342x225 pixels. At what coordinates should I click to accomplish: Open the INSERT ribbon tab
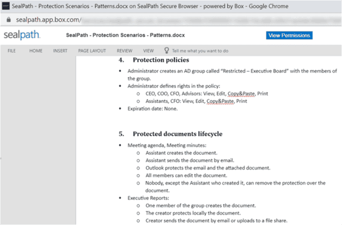pyautogui.click(x=60, y=51)
